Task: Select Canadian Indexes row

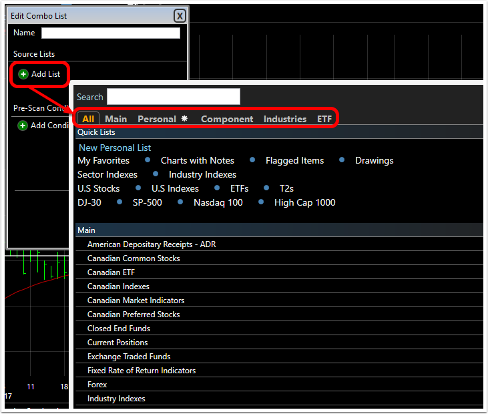Action: tap(279, 286)
